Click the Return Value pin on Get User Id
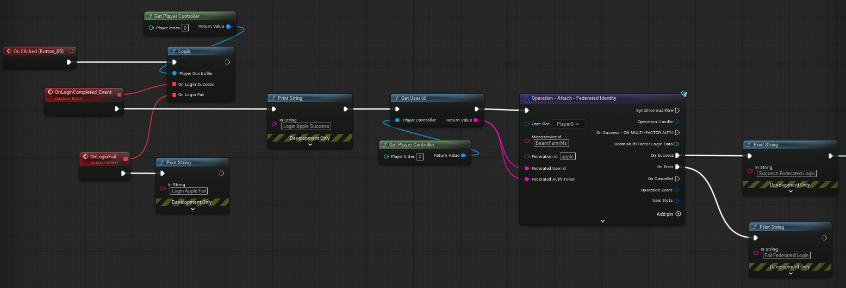 pos(476,120)
